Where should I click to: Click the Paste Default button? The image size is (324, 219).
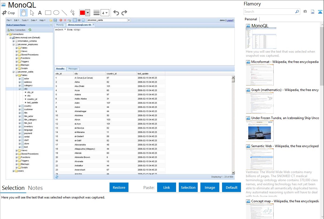point(232,187)
